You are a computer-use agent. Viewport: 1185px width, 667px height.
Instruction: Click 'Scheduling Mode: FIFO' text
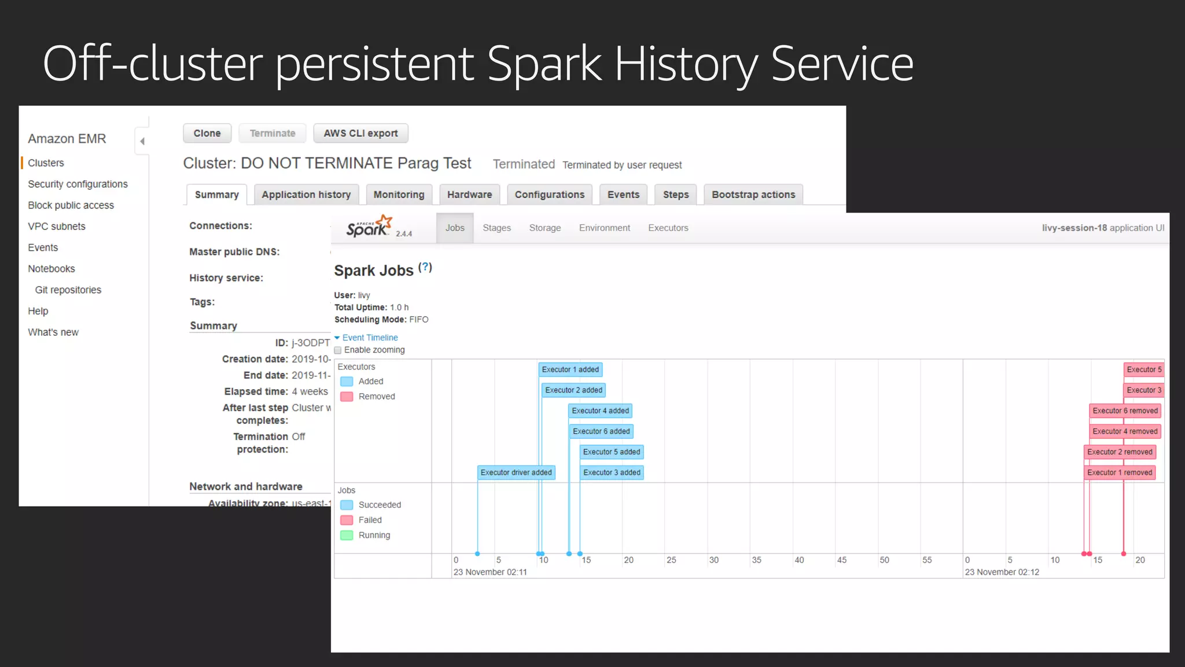(381, 320)
